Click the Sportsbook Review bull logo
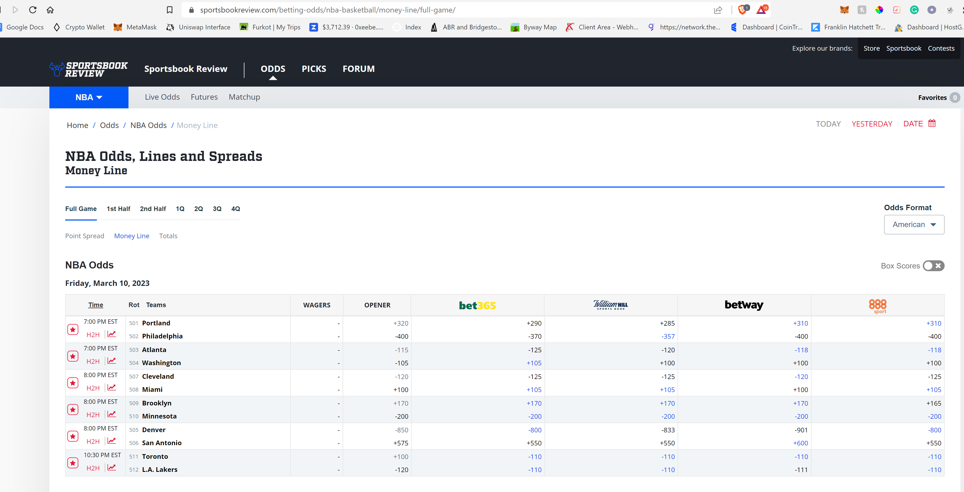The height and width of the screenshot is (492, 964). click(88, 69)
